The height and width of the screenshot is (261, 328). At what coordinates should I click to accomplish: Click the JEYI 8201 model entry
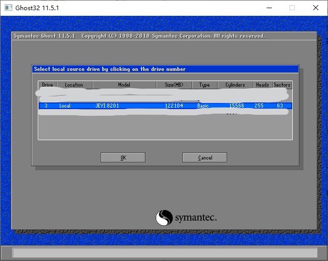coord(107,106)
